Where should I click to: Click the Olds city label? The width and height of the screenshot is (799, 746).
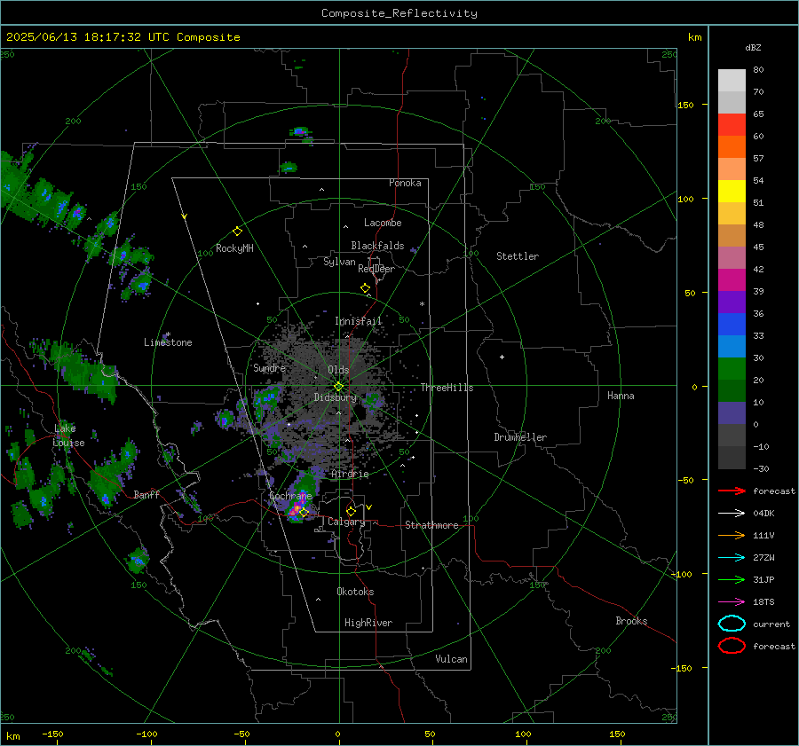338,370
